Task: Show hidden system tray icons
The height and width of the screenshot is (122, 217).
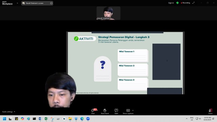Action: (186, 119)
